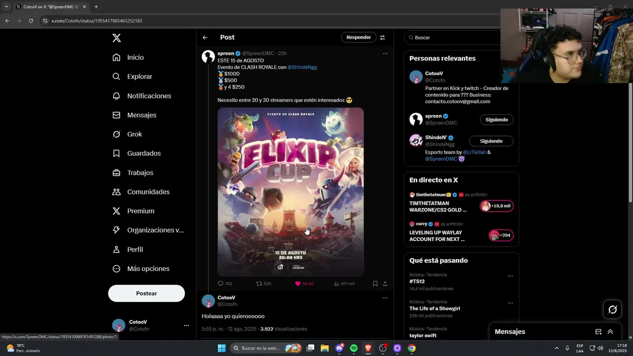Click the Postear button

[x=146, y=293]
